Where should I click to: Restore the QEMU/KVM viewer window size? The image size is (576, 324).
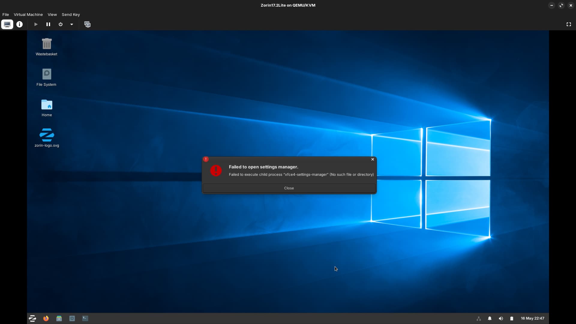(561, 5)
